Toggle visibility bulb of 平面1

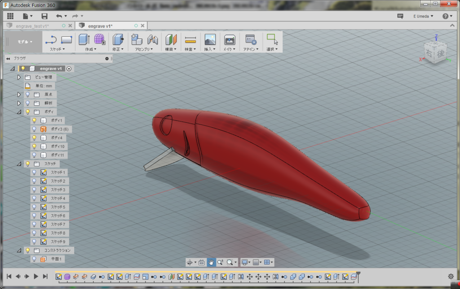[34, 259]
